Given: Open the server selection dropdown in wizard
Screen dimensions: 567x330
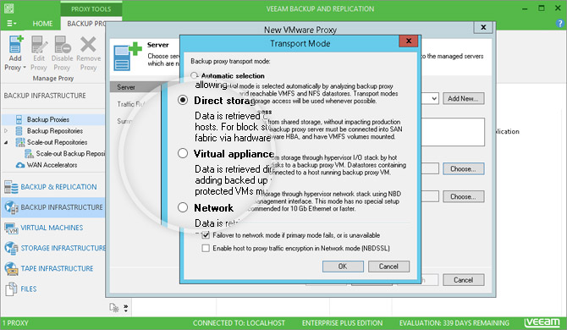Looking at the screenshot, I should point(434,98).
